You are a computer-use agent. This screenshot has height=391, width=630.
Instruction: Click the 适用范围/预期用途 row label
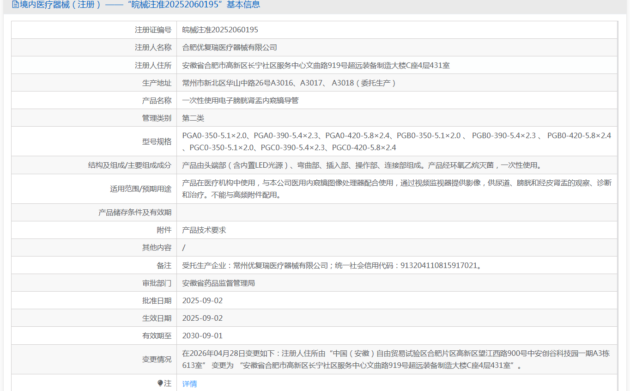[140, 189]
